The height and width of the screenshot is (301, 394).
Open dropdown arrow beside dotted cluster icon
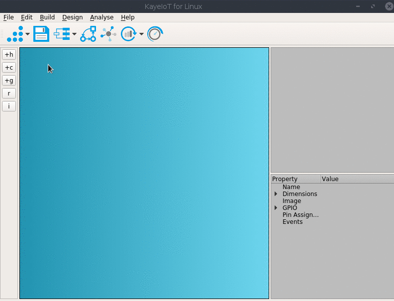pyautogui.click(x=28, y=34)
